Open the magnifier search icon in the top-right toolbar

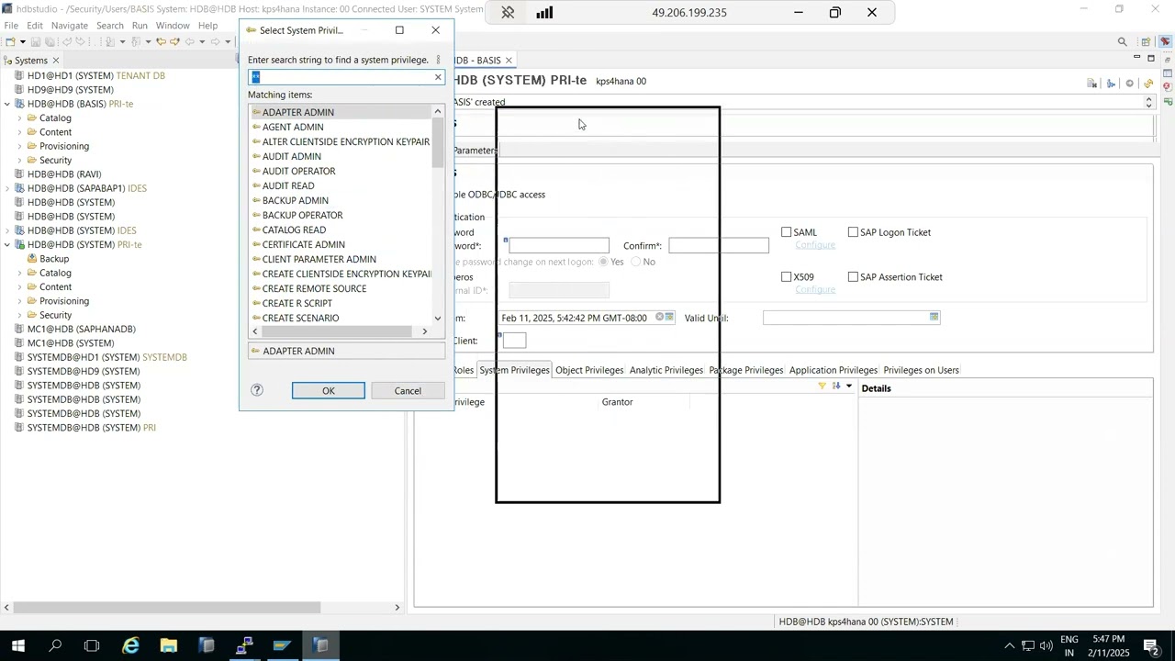tap(1122, 41)
